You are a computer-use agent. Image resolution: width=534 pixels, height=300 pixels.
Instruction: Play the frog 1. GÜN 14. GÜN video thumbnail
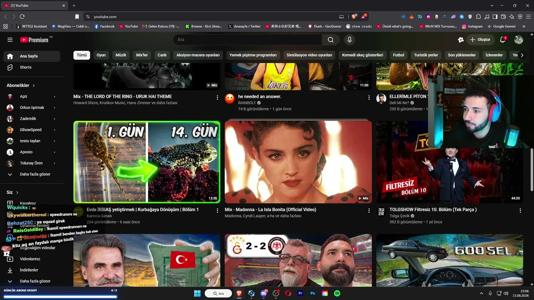pos(147,162)
